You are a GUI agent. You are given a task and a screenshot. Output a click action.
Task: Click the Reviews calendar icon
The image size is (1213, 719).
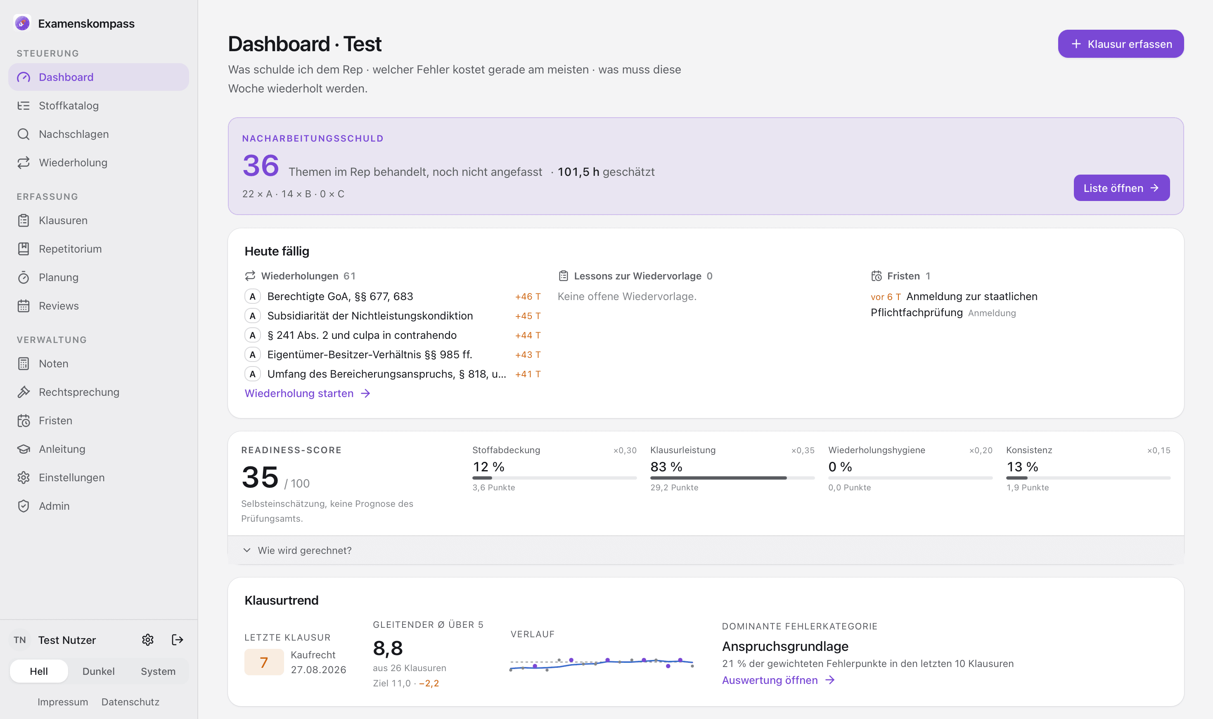pyautogui.click(x=23, y=306)
